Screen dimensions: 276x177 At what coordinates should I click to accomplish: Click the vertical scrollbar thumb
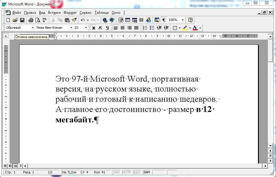tap(271, 50)
